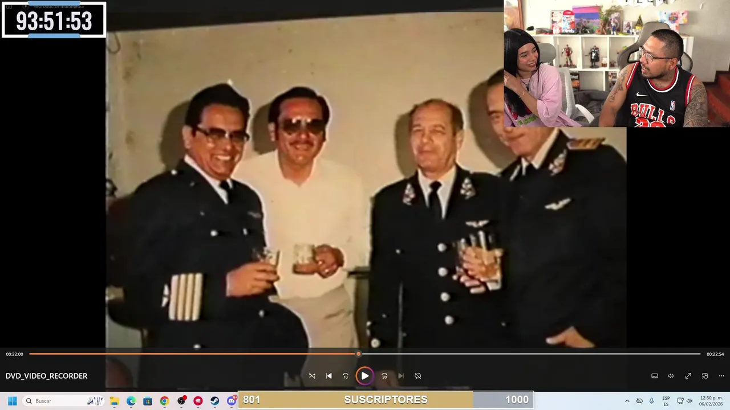Click the playback position handle on seek bar

359,354
